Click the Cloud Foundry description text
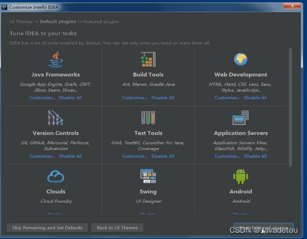Viewport: 307px width, 239px height. [x=56, y=201]
